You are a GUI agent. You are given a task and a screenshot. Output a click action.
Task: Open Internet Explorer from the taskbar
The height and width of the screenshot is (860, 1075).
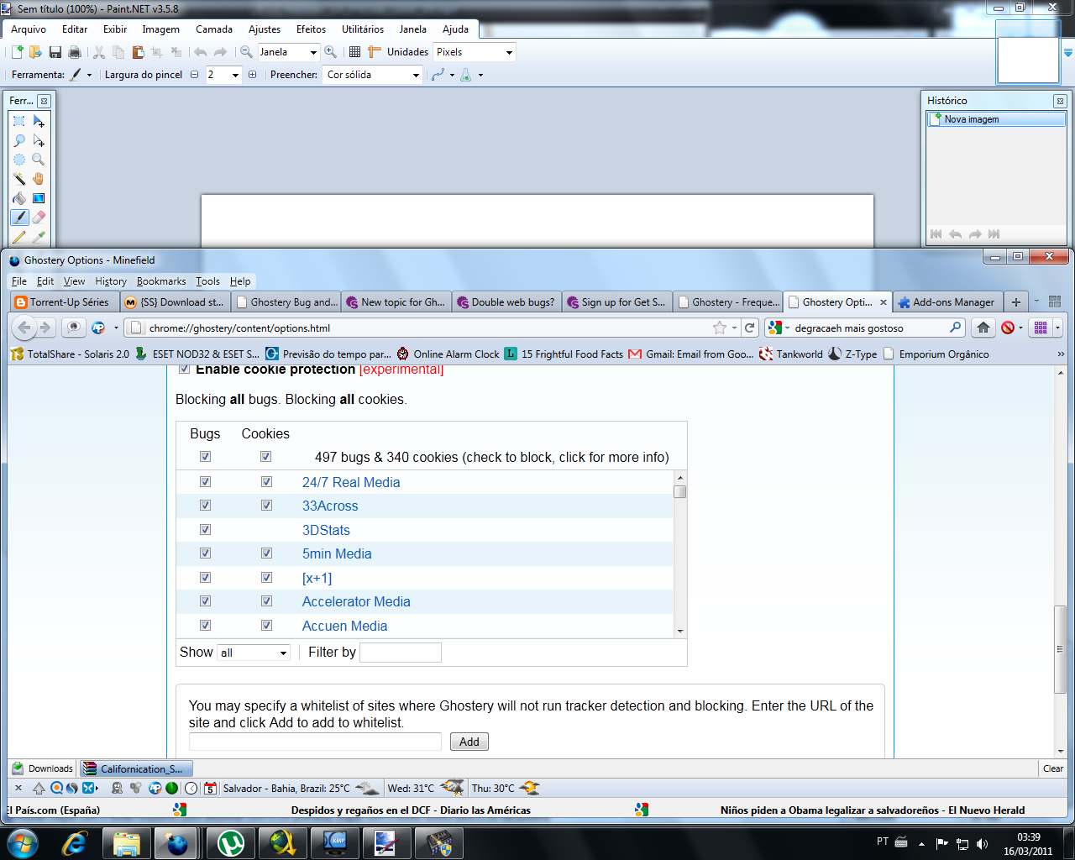tap(75, 842)
